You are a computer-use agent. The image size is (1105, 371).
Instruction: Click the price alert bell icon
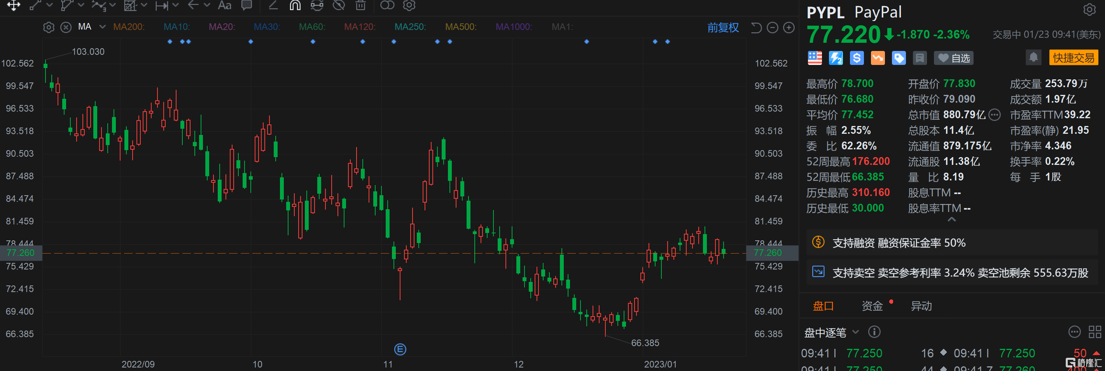pyautogui.click(x=1033, y=58)
